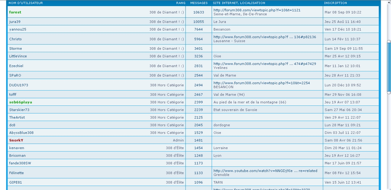Image resolution: width=391 pixels, height=190 pixels.
Task: Sort members by Rang header
Action: click(181, 3)
